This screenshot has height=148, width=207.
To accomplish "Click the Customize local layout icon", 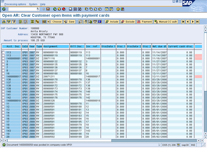I will click(122, 9).
